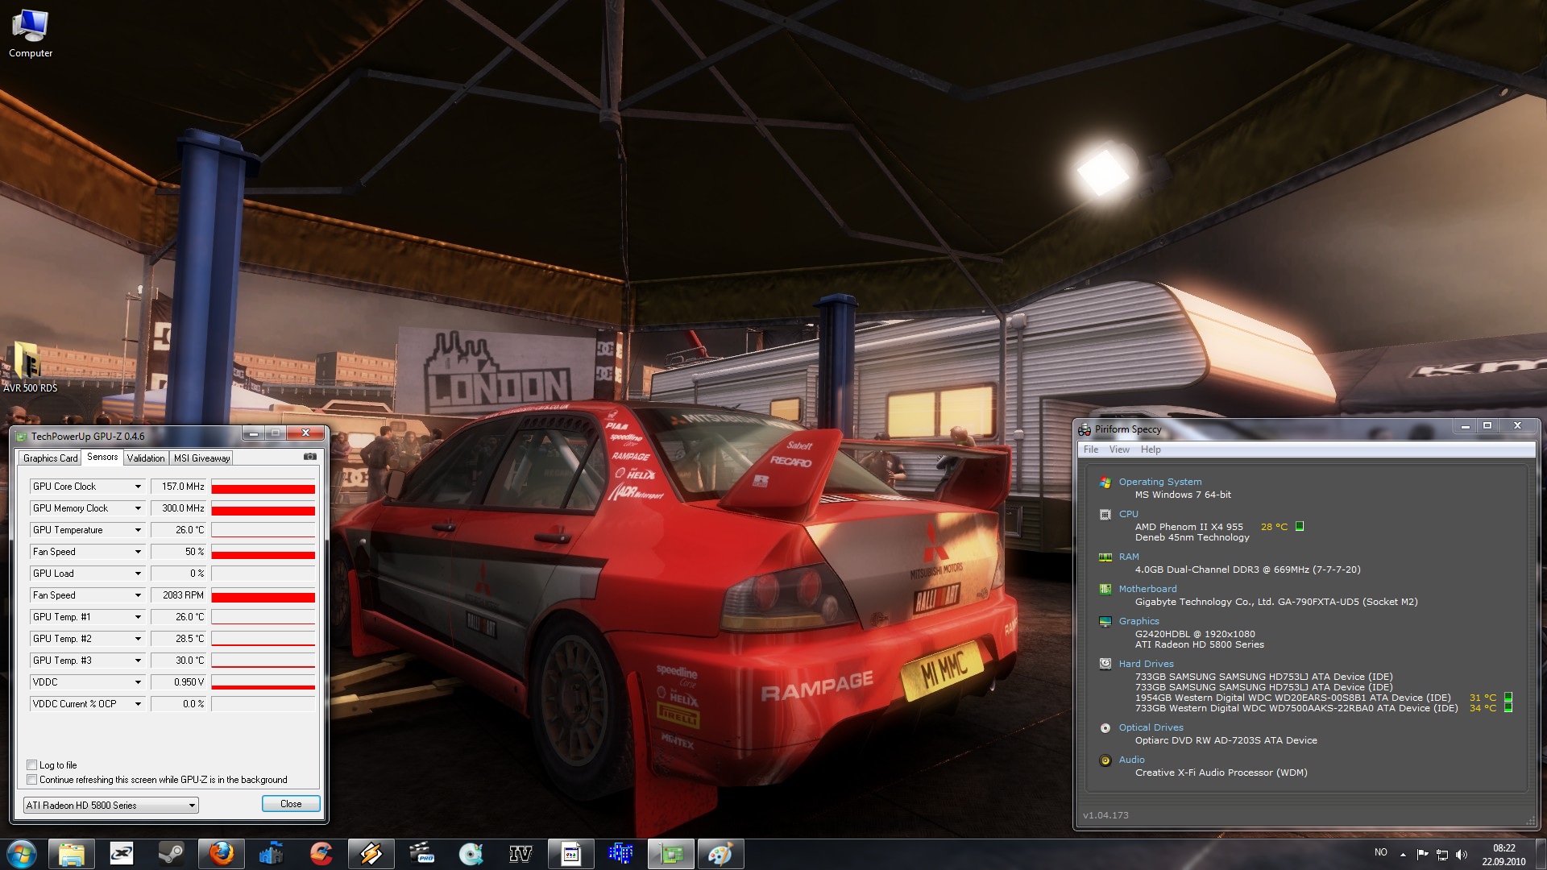Open the Hard Drives link in Speccy
The width and height of the screenshot is (1547, 870).
1146,664
